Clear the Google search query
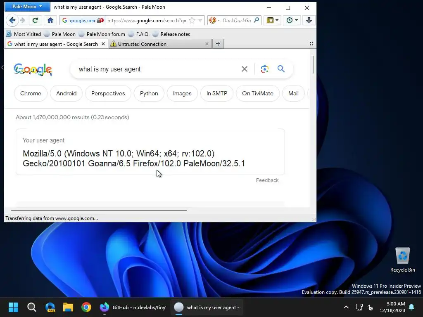This screenshot has height=317, width=423. pyautogui.click(x=245, y=69)
